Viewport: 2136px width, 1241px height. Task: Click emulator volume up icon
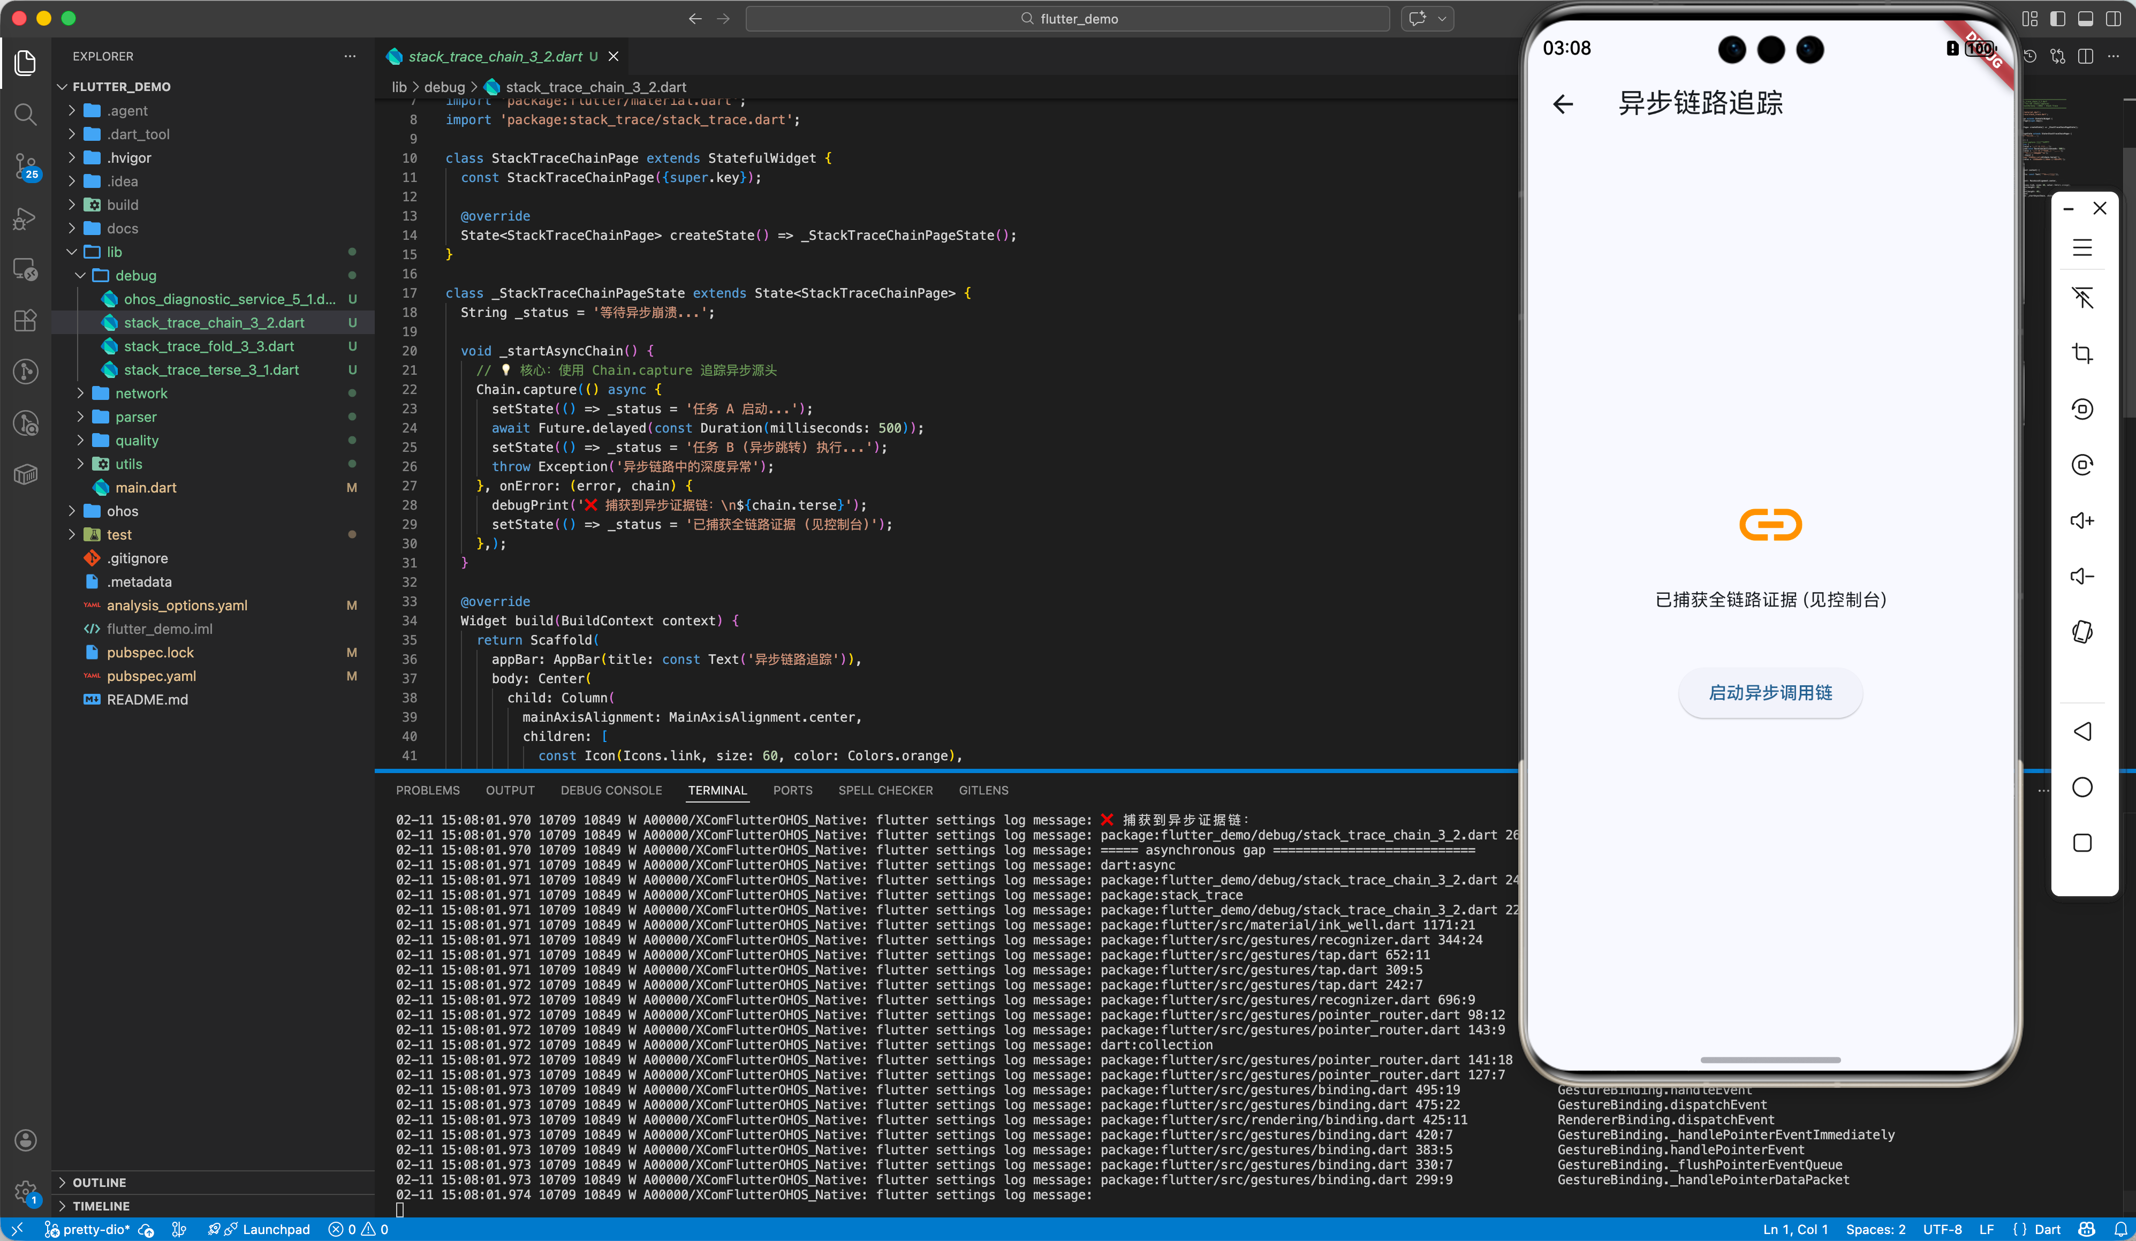pos(2082,520)
